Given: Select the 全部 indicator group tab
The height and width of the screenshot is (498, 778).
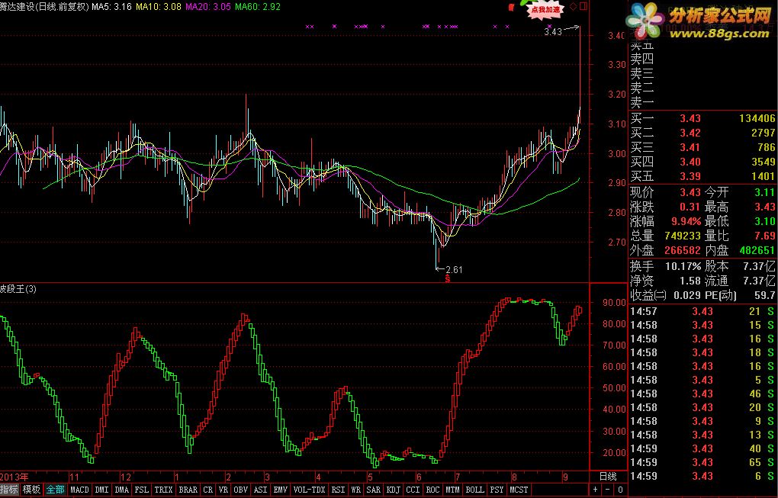Looking at the screenshot, I should pos(55,490).
